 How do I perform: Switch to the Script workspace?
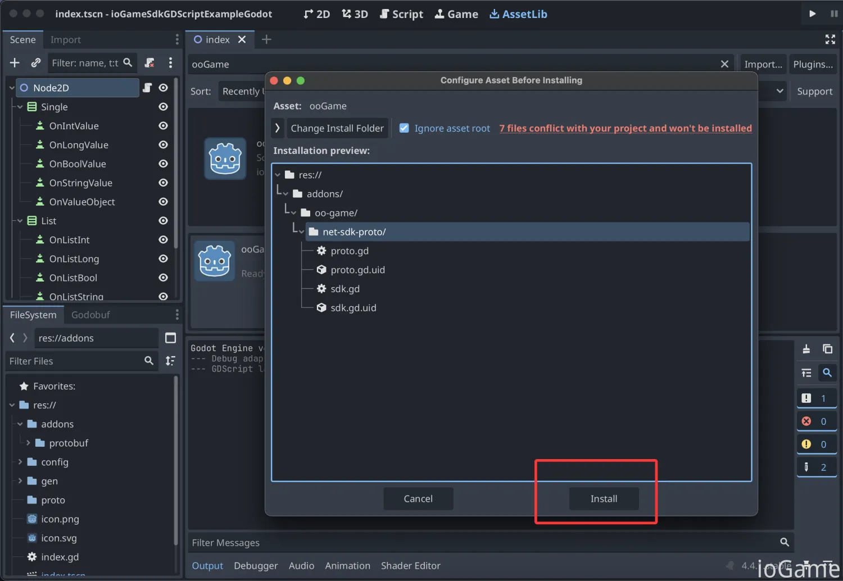click(401, 14)
